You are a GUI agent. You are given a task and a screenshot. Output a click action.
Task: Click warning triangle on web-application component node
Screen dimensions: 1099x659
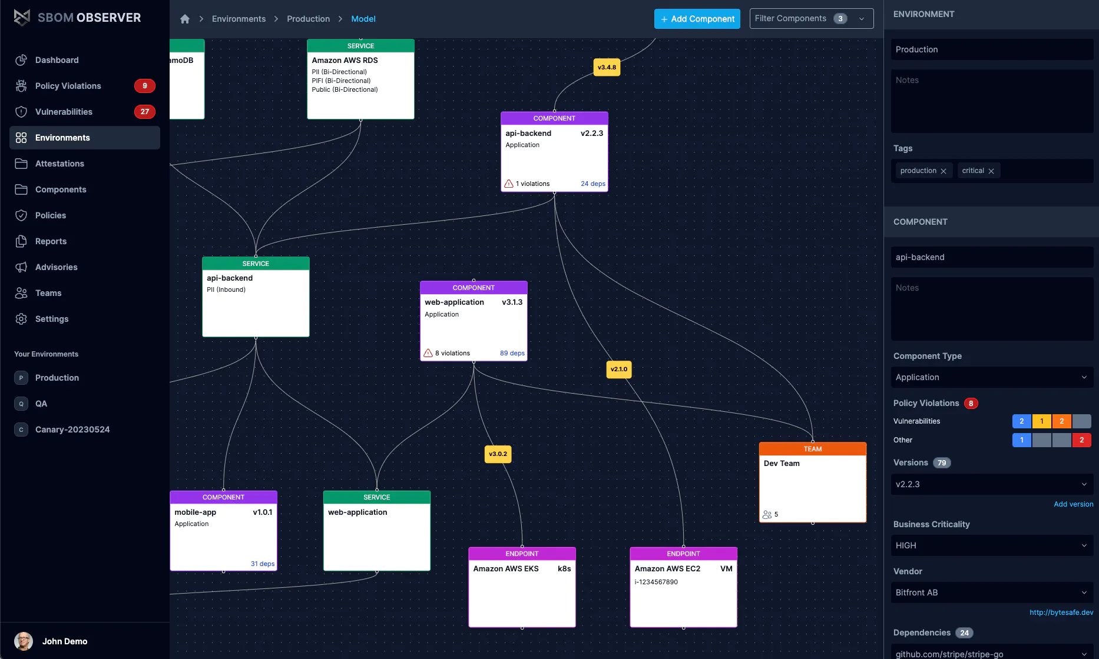[x=428, y=353]
